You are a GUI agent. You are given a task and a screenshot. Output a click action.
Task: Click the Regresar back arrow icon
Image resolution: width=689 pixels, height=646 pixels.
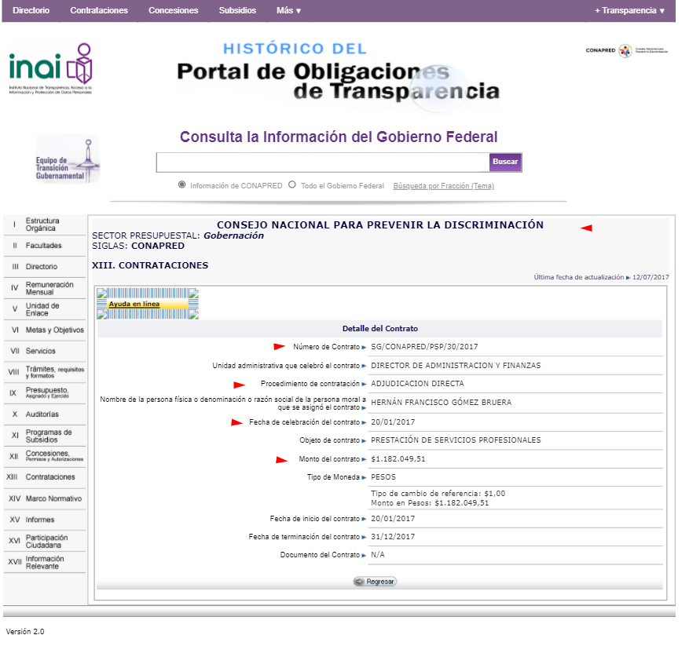[360, 582]
